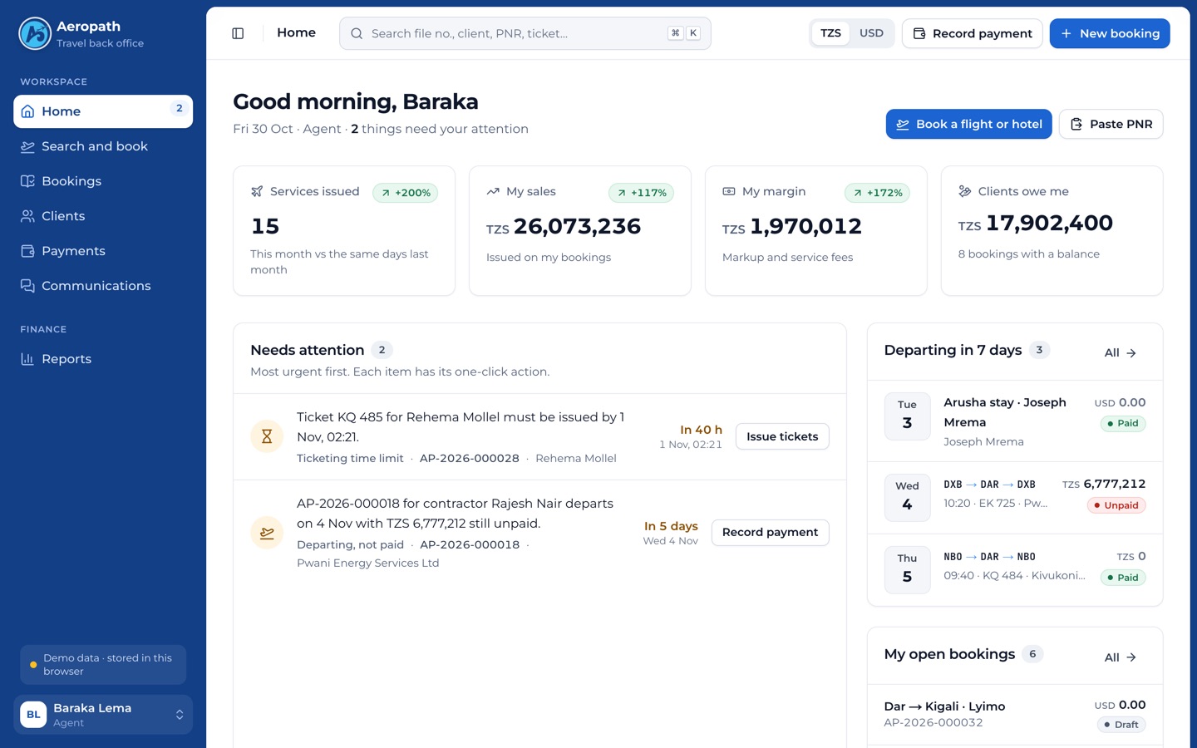Click the search magnifier icon

click(357, 33)
